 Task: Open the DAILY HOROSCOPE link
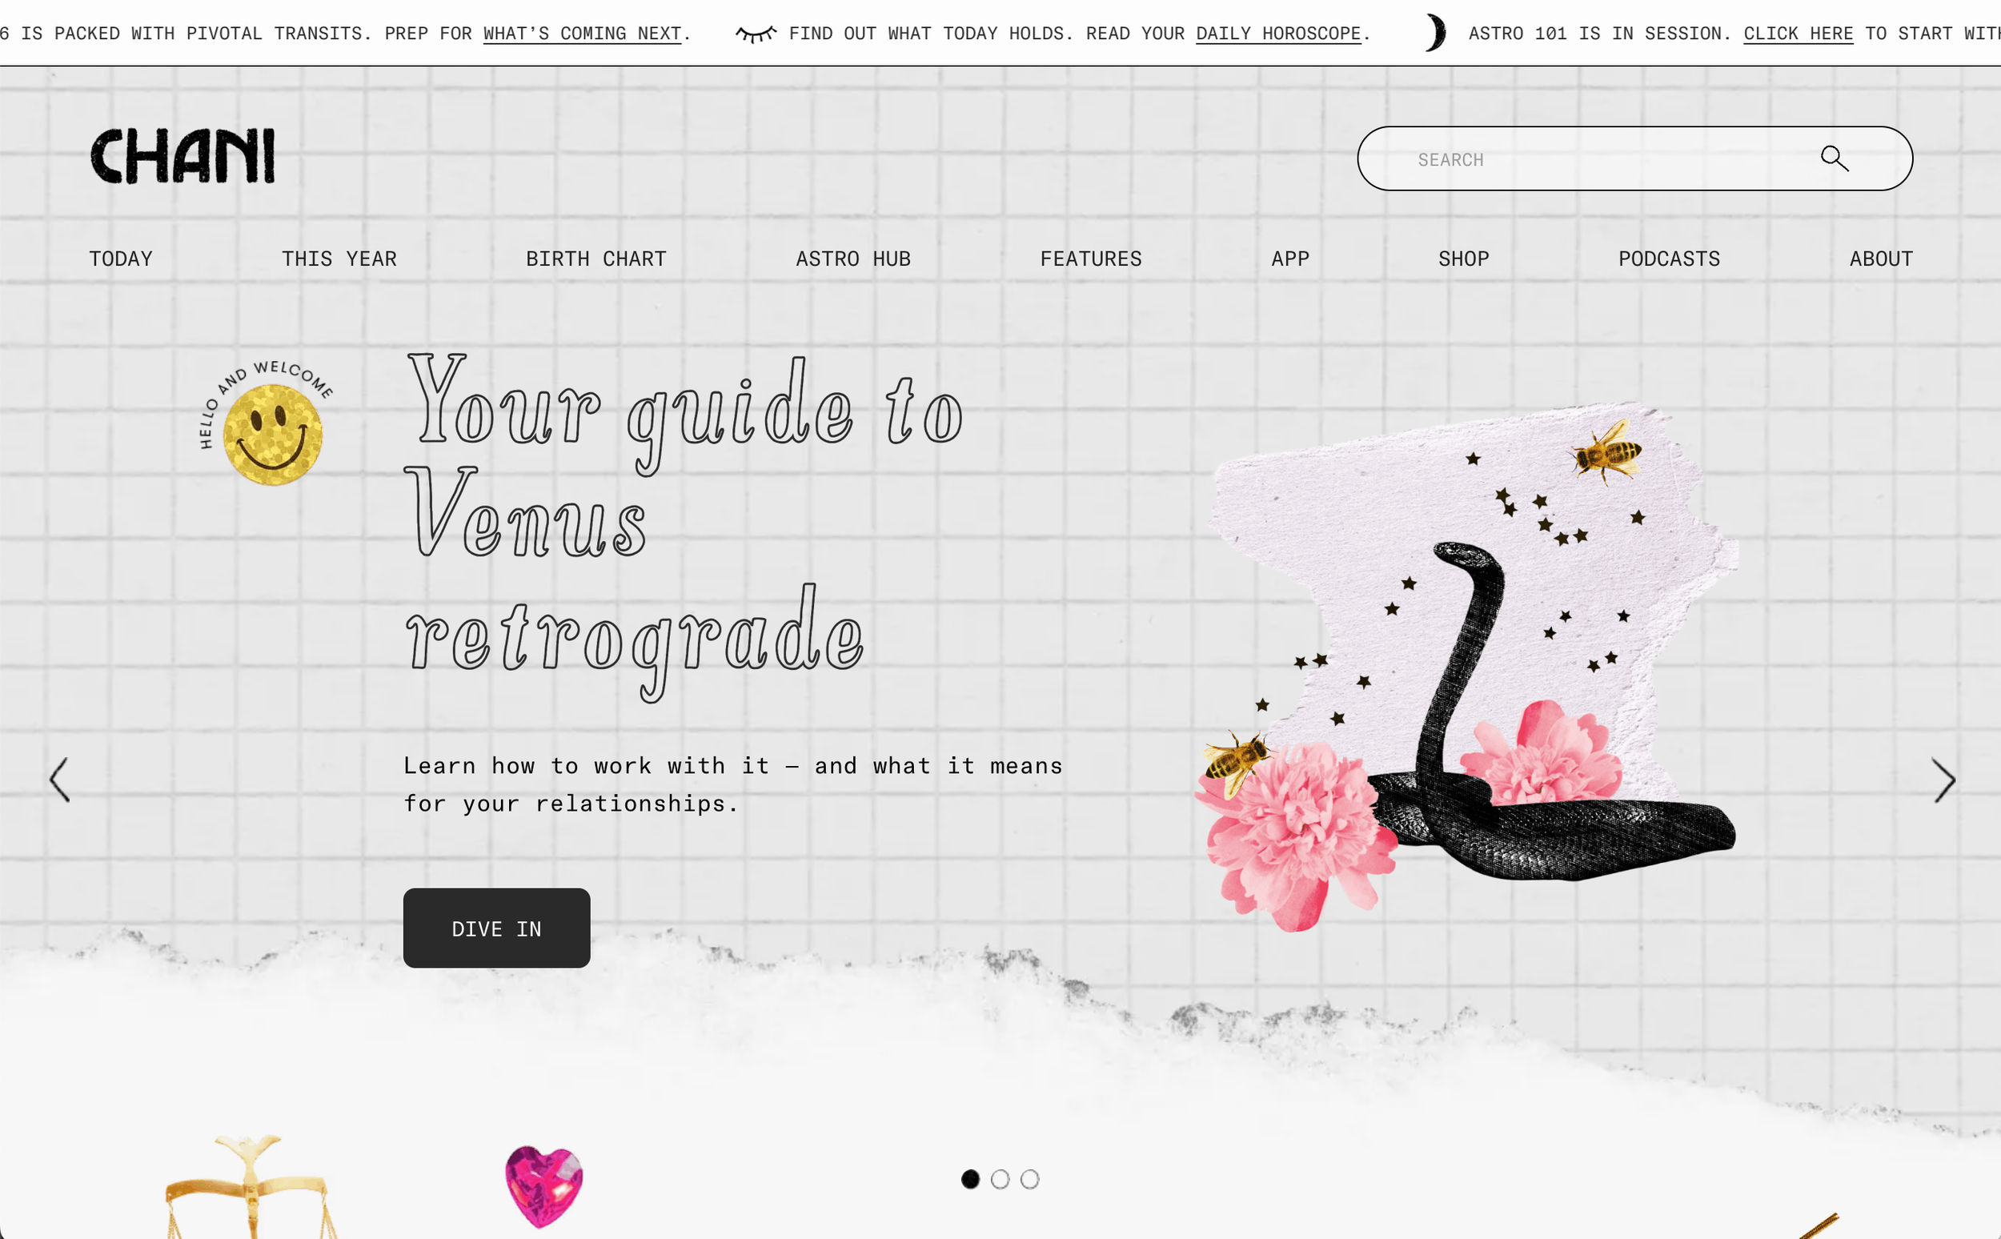[1277, 34]
